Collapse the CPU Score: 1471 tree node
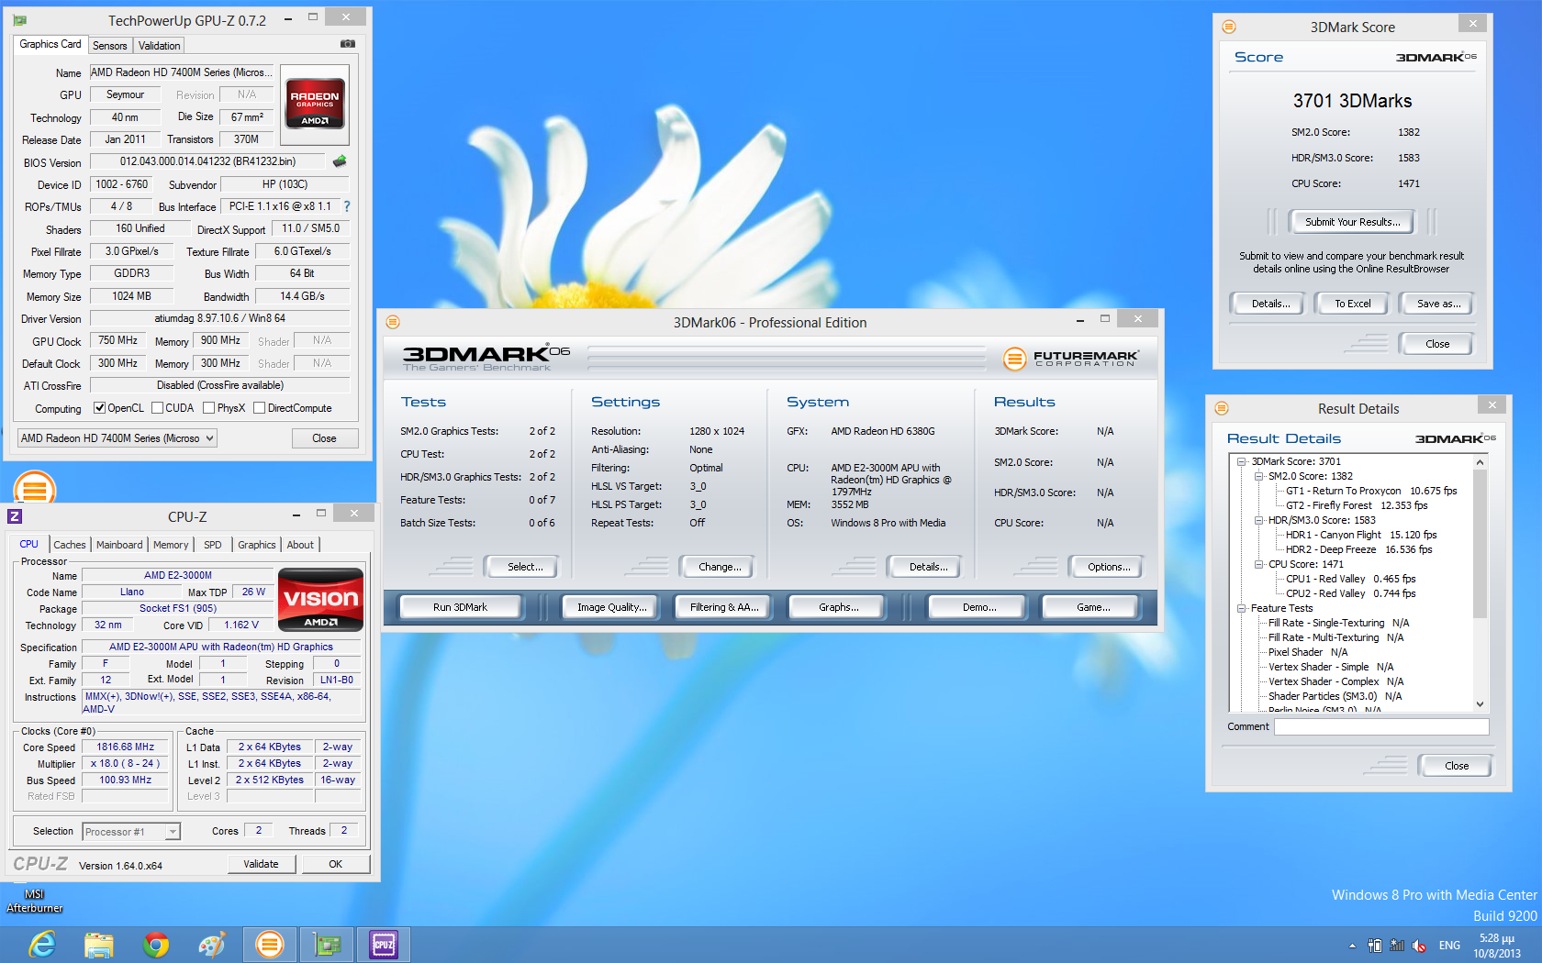 [x=1258, y=564]
